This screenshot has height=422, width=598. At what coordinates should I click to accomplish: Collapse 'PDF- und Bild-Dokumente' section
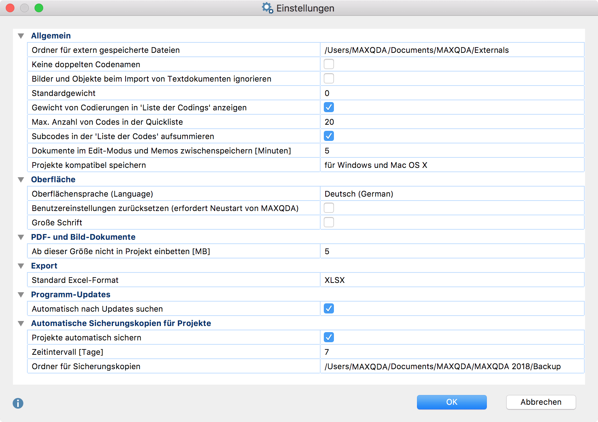21,237
